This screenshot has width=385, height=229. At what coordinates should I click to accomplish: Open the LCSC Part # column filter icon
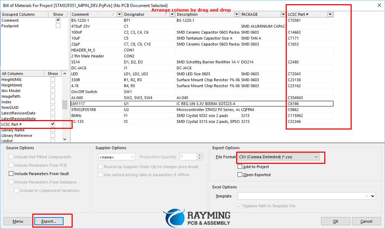coord(329,14)
